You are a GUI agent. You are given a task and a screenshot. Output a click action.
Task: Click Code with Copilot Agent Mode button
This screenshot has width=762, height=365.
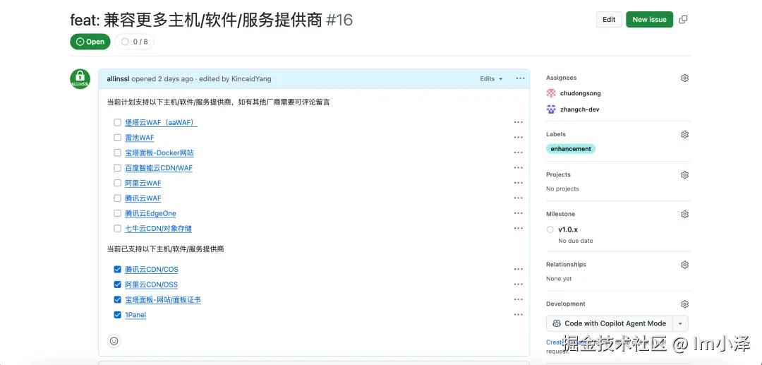click(x=610, y=323)
